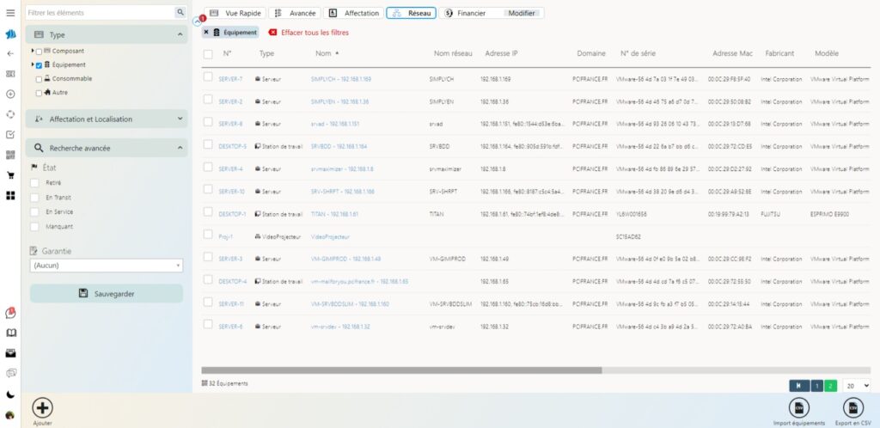Click the search magnifier icon in filter box
This screenshot has height=428, width=880.
click(180, 13)
